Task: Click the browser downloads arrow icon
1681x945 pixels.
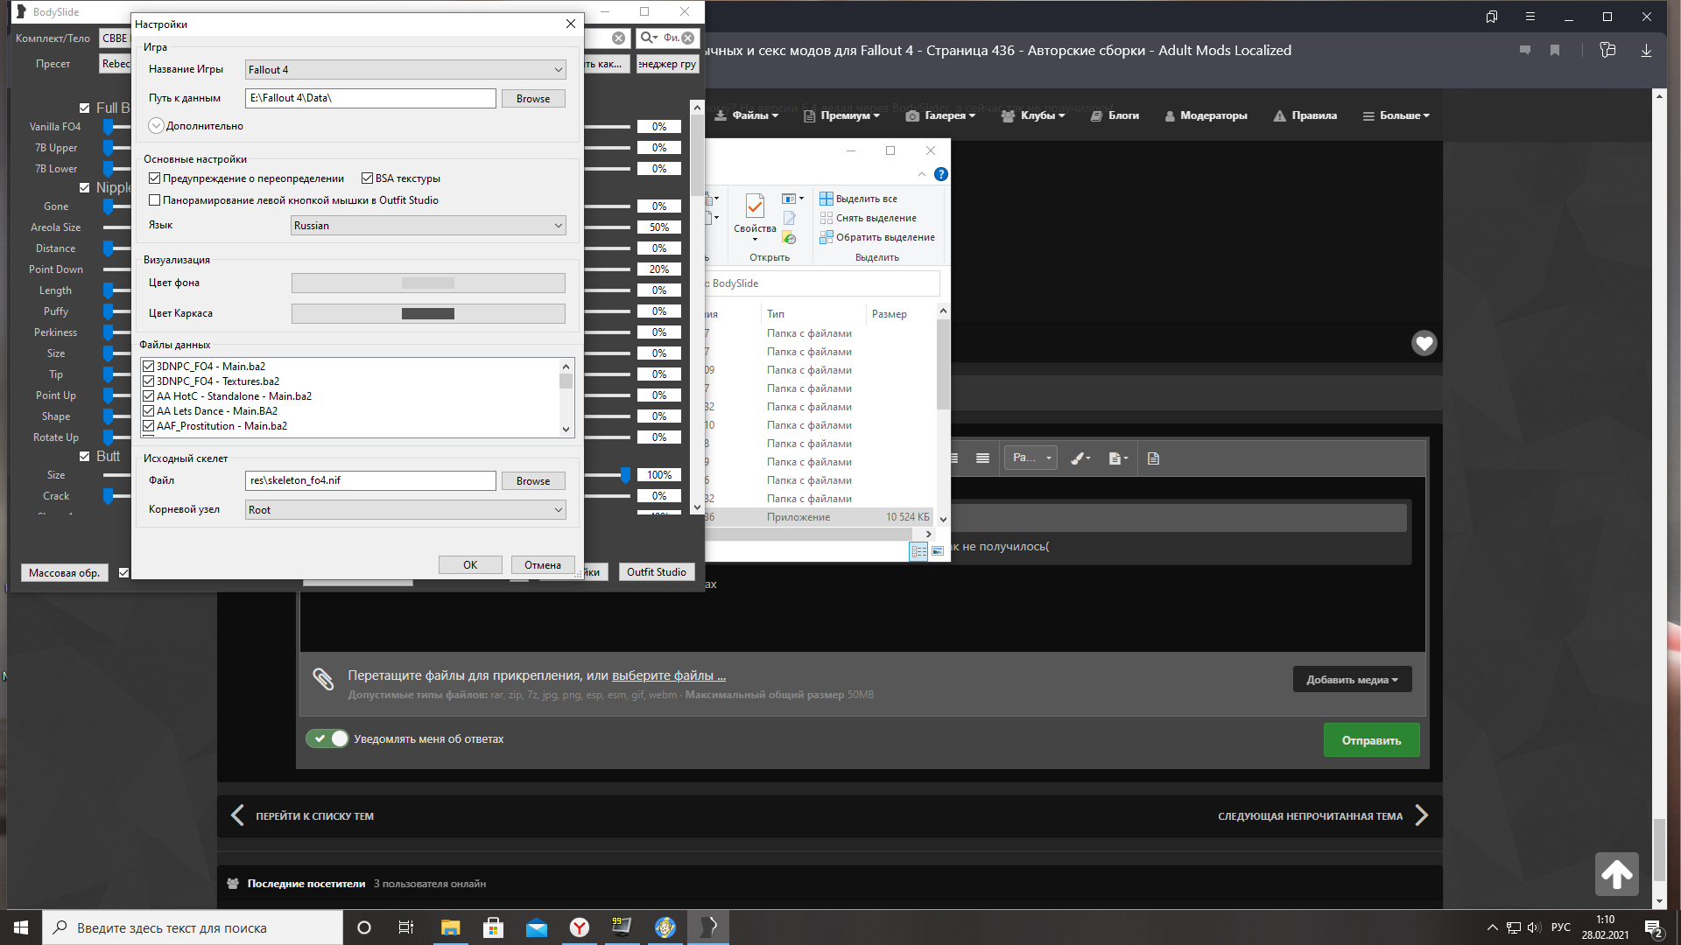Action: 1646,51
